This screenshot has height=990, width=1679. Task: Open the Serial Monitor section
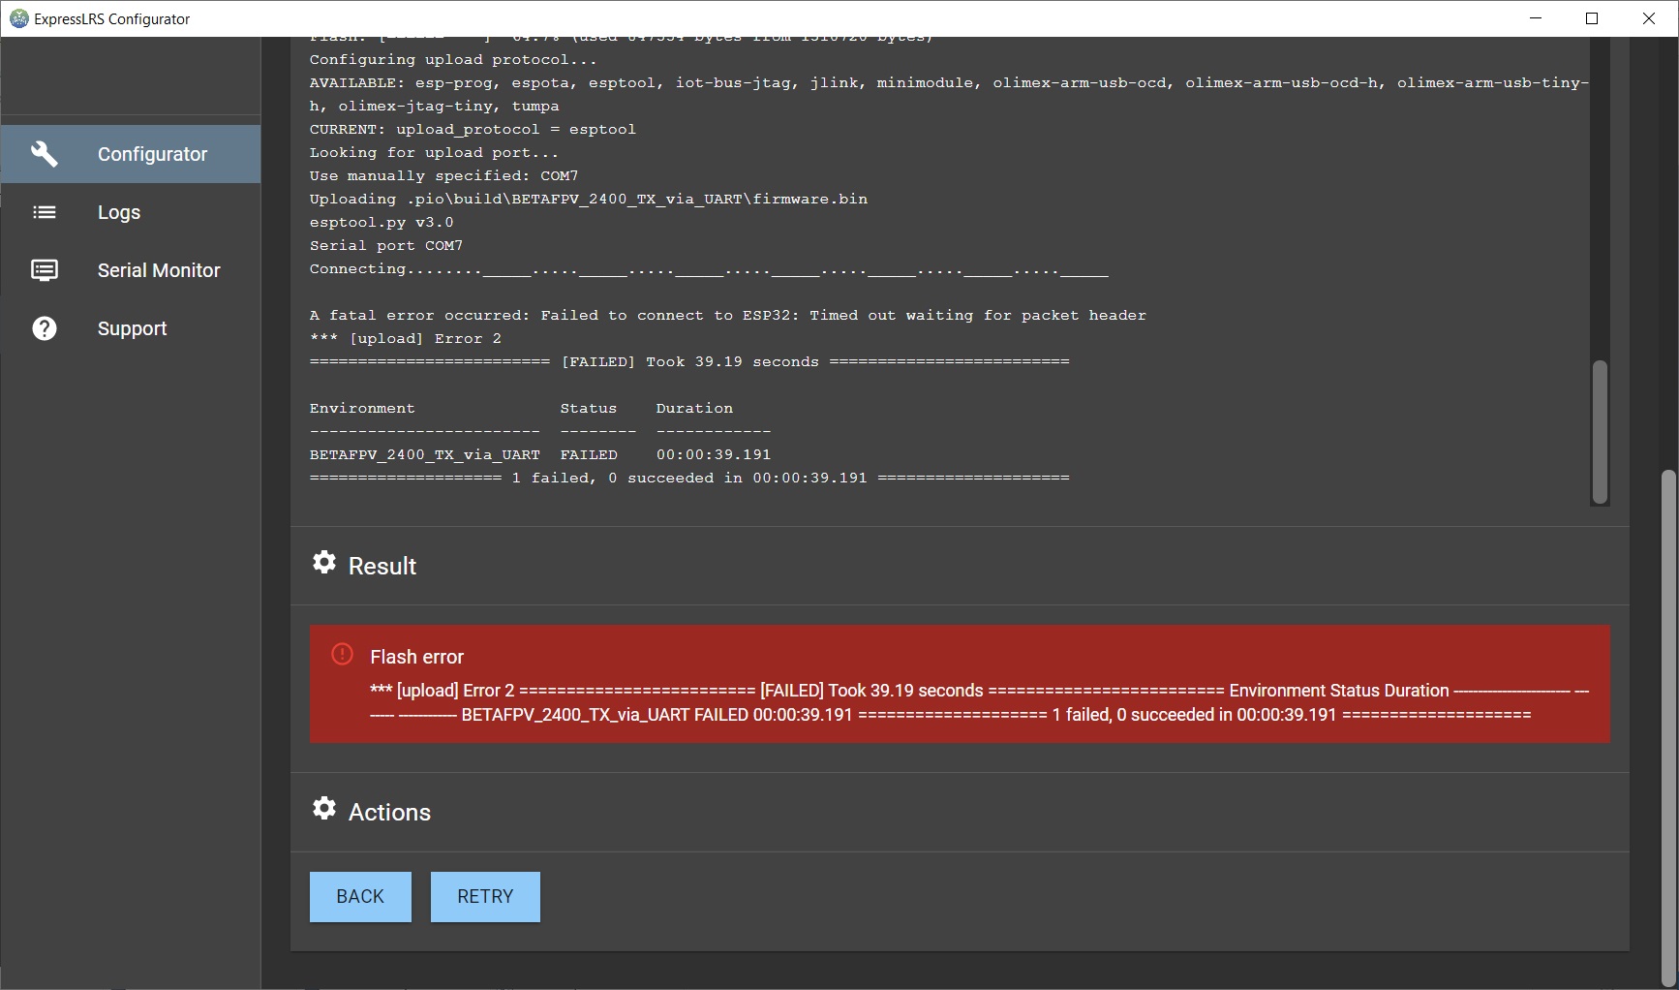131,270
